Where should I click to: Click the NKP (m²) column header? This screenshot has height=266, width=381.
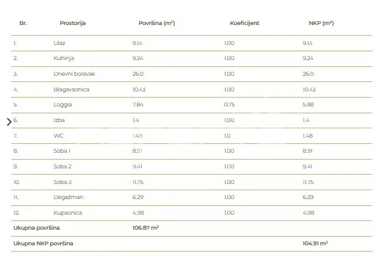pyautogui.click(x=321, y=23)
